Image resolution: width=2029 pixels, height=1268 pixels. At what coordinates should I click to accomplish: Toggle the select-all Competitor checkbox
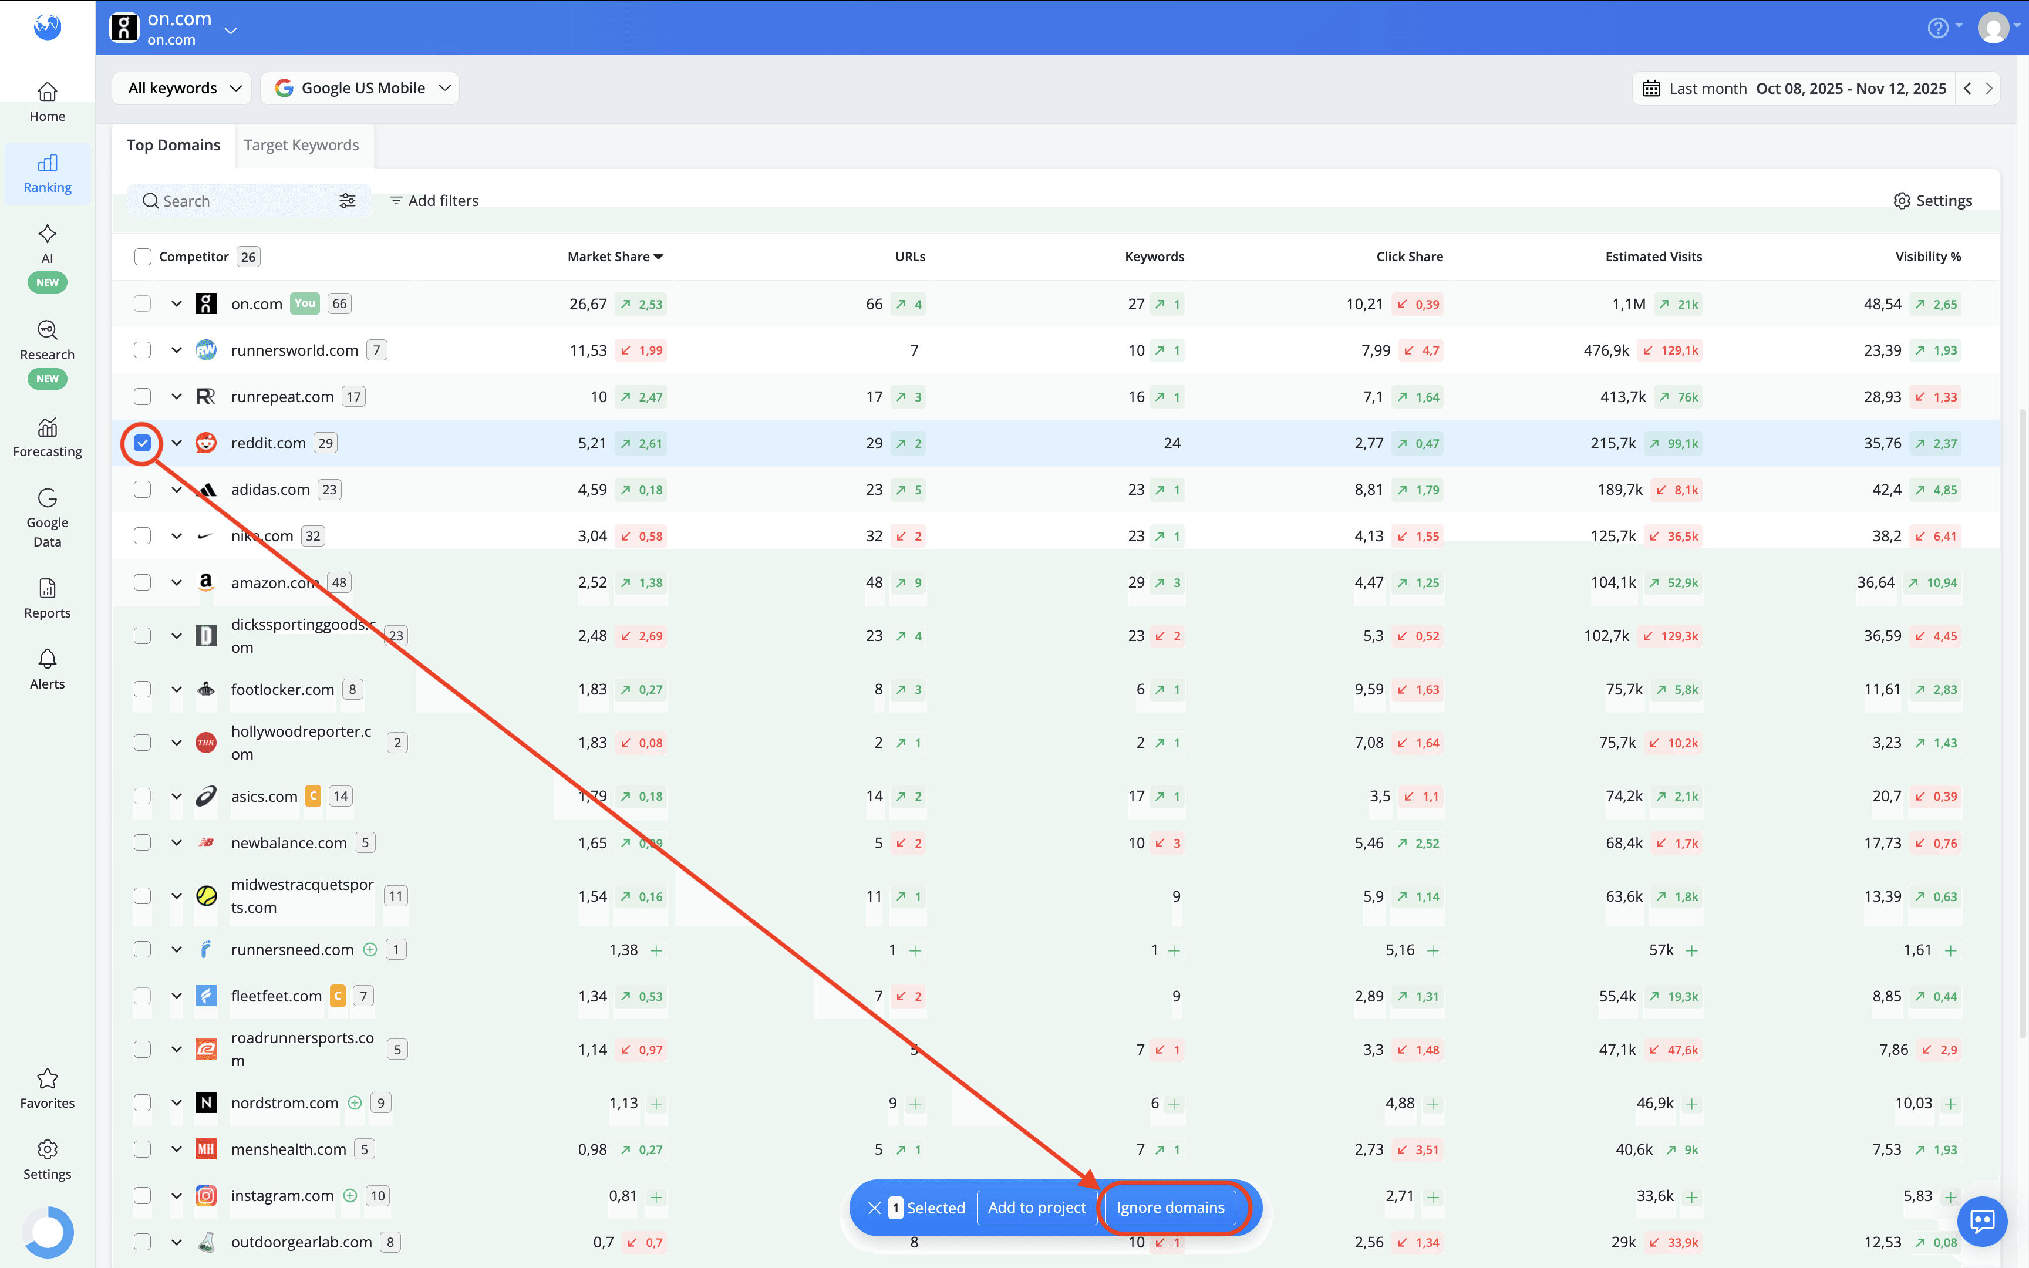pyautogui.click(x=143, y=257)
